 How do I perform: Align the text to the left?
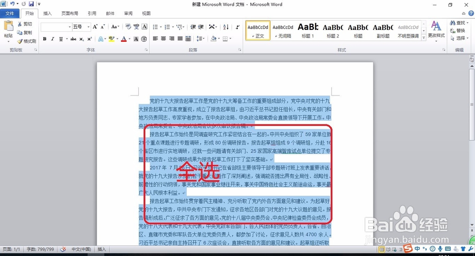(155, 38)
